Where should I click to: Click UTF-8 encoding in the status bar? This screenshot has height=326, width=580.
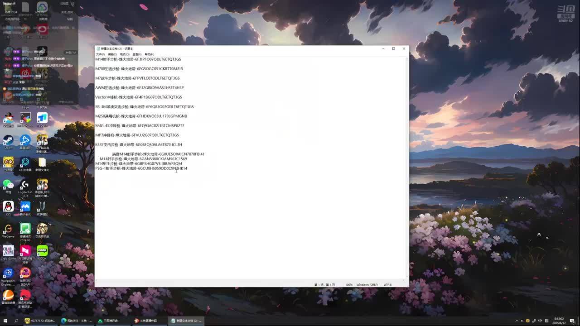coord(387,285)
